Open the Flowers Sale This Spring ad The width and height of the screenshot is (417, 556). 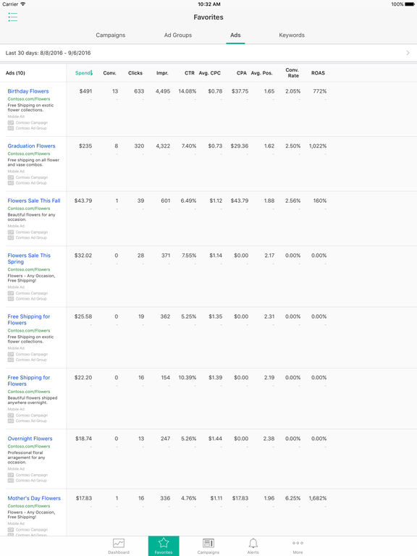pyautogui.click(x=29, y=258)
